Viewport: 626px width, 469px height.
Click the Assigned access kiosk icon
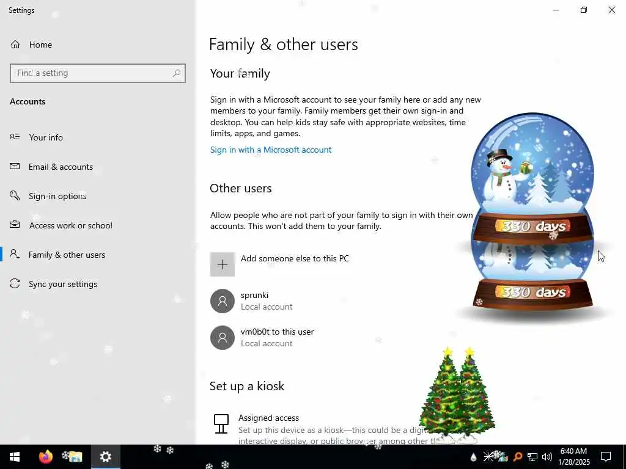coord(221,424)
